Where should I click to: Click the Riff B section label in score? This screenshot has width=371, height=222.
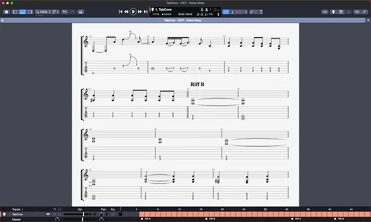[x=197, y=84]
